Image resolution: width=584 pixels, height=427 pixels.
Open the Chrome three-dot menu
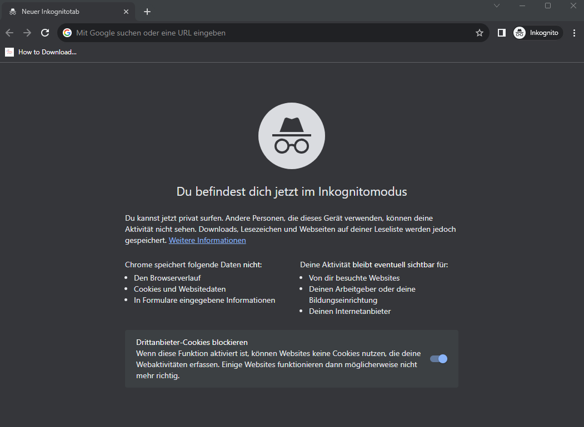click(574, 33)
